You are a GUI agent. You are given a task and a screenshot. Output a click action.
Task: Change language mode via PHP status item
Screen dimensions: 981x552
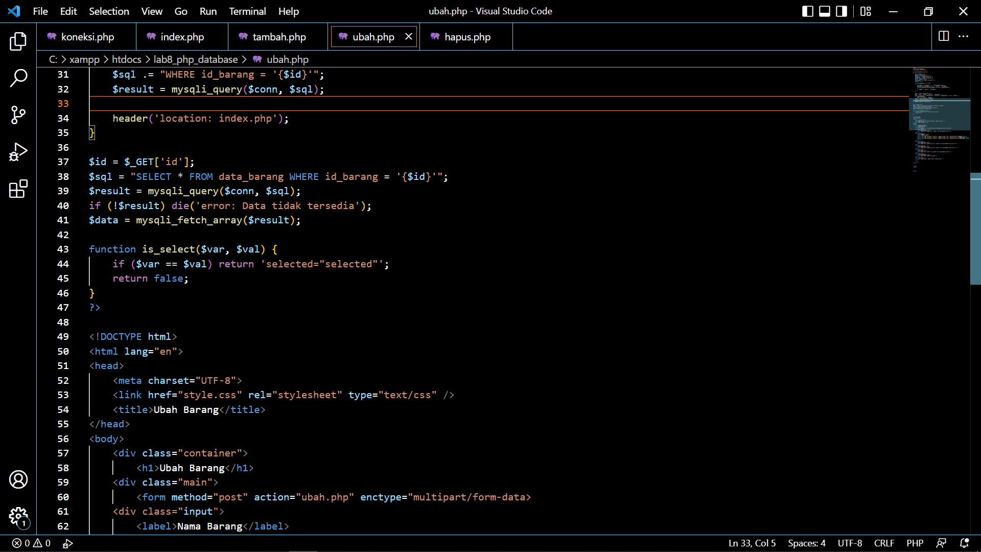(915, 543)
